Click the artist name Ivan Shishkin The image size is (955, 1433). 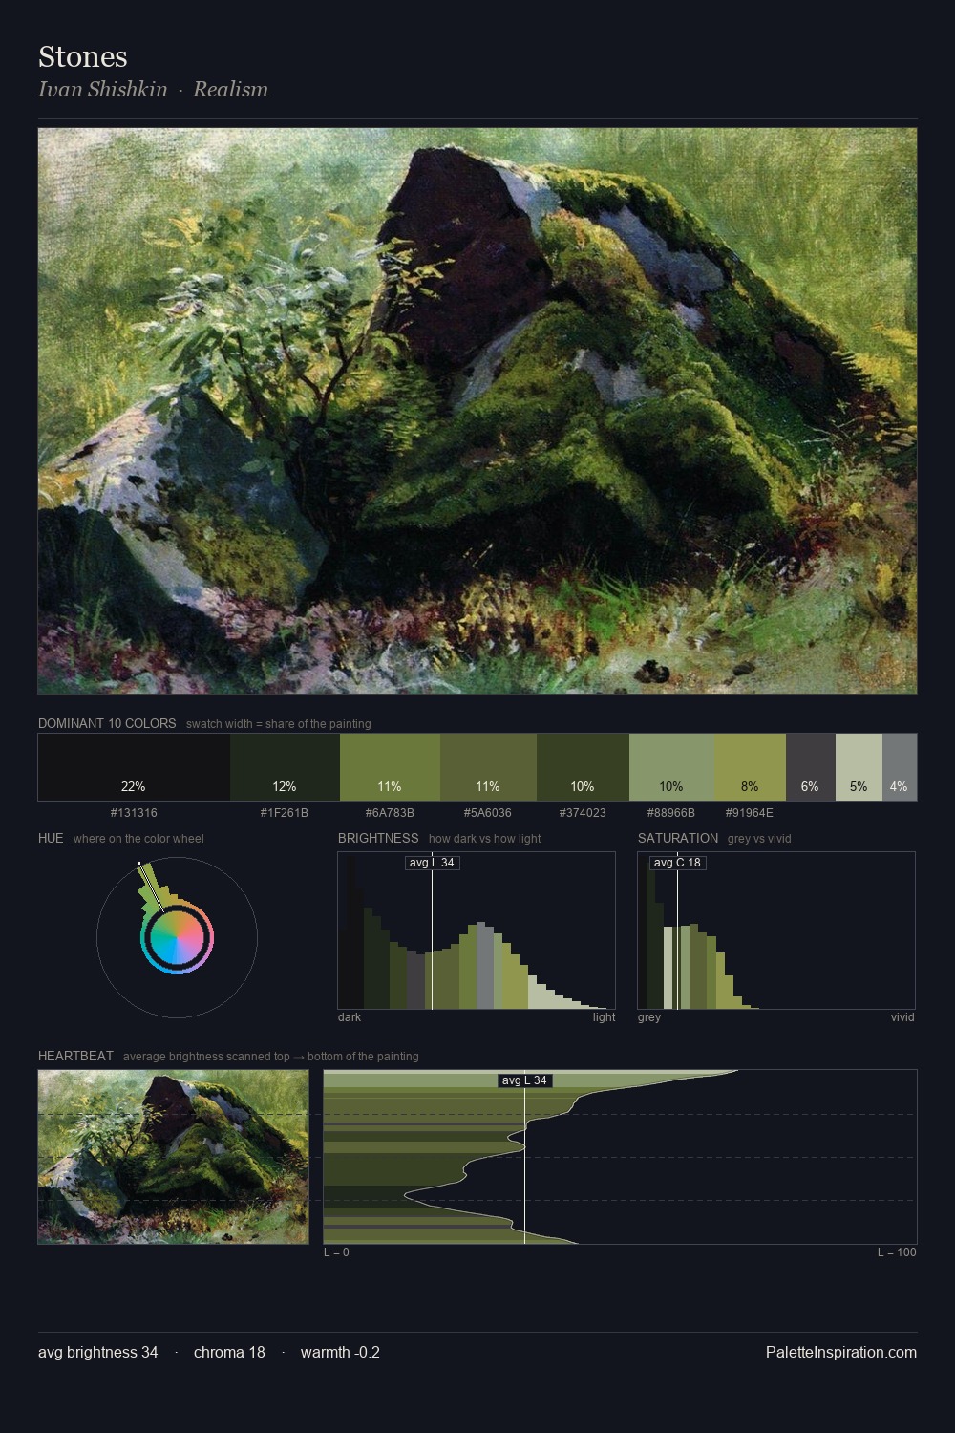click(103, 90)
